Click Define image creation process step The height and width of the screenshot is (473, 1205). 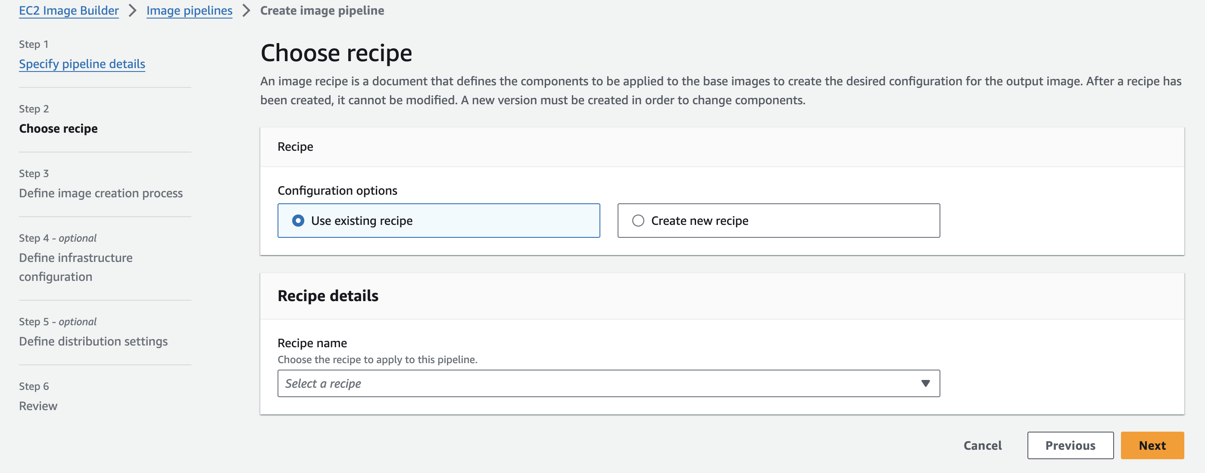100,193
